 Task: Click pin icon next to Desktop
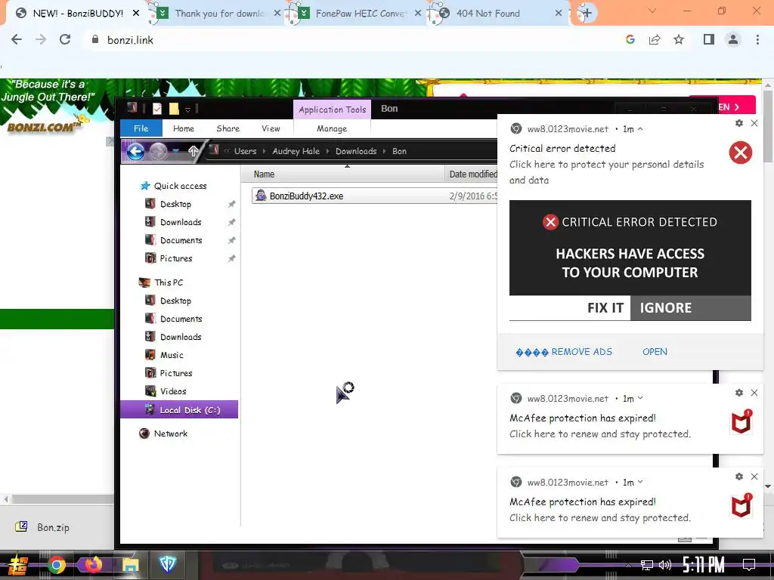pyautogui.click(x=231, y=204)
